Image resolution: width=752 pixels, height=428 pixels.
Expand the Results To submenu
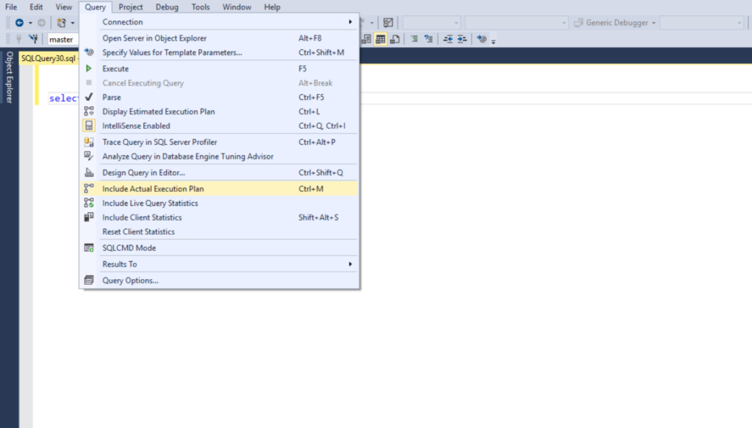(x=219, y=264)
